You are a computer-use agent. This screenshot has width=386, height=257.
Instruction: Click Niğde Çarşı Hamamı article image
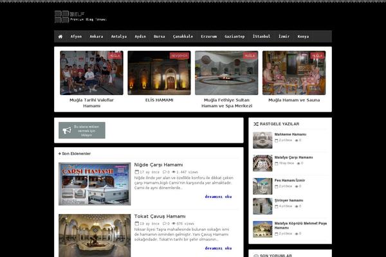tap(95, 184)
